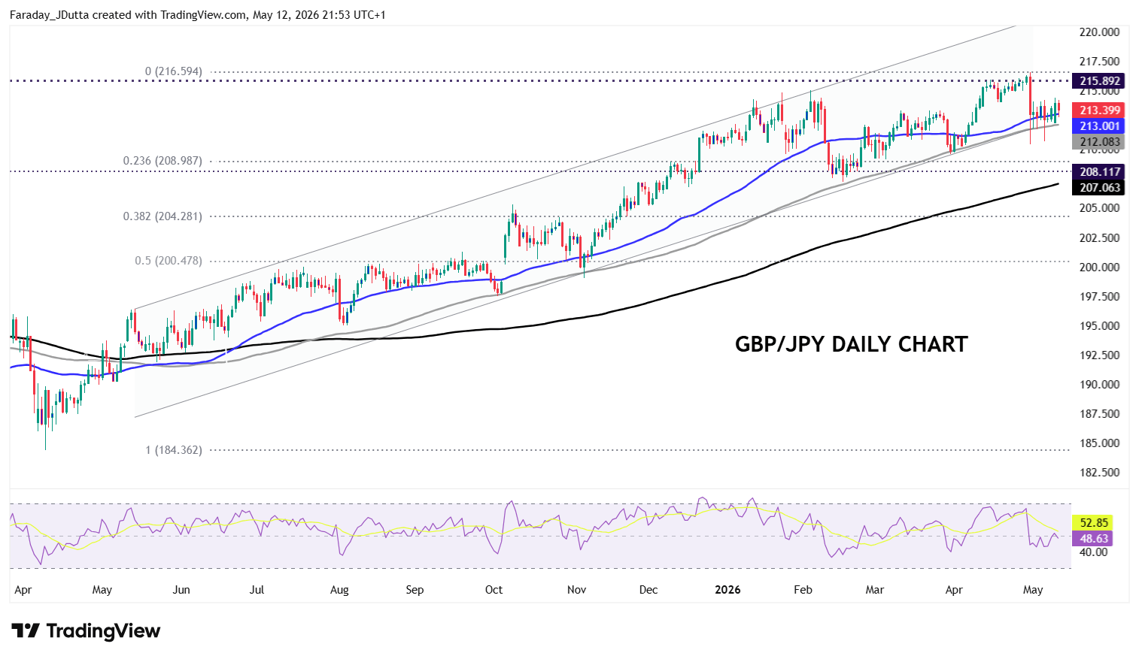This screenshot has height=659, width=1139.
Task: Select the 200.000 price axis label
Action: pos(1100,268)
